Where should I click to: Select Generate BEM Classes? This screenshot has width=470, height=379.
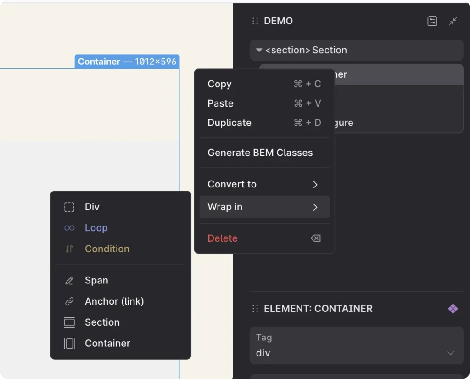click(x=264, y=153)
